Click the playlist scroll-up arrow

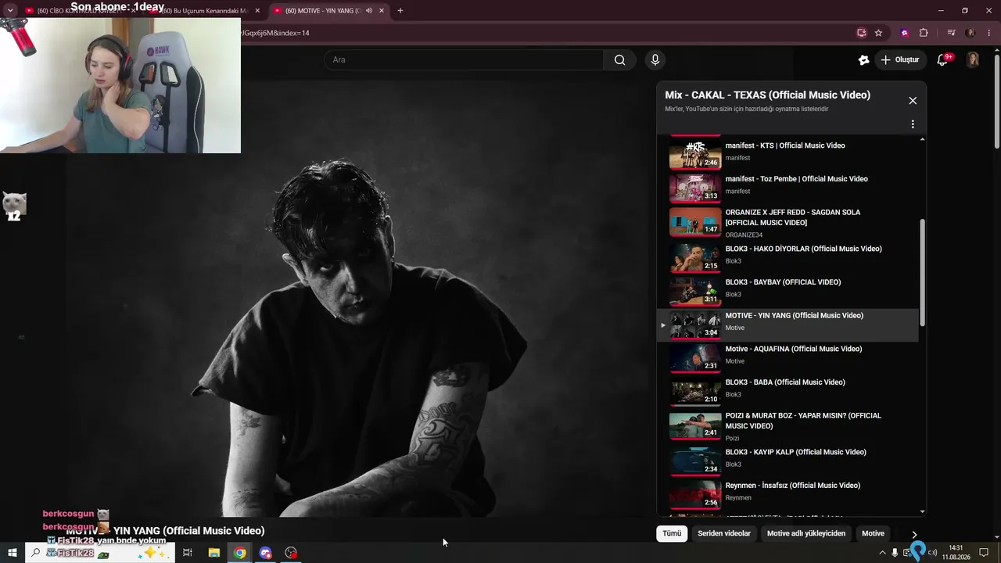click(x=922, y=139)
